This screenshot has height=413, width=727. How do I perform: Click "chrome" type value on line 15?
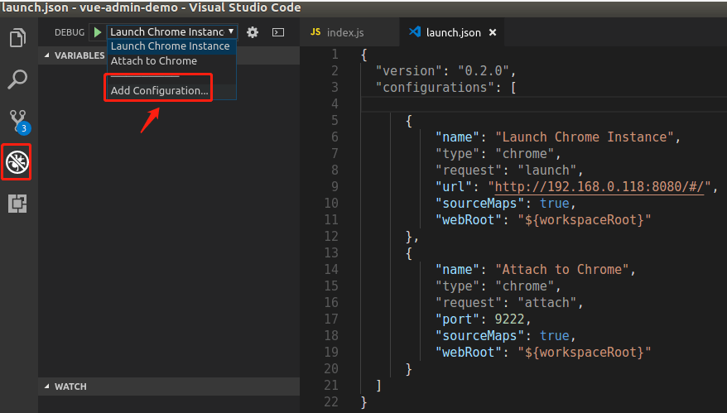point(524,286)
